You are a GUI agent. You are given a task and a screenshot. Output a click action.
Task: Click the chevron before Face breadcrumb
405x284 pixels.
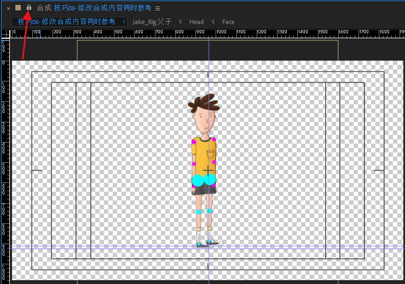[213, 22]
